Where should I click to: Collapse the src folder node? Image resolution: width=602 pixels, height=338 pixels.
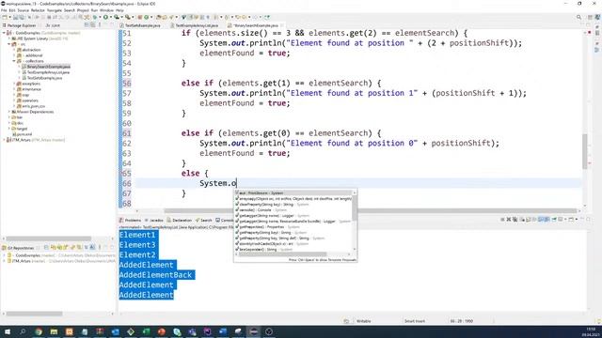pyautogui.click(x=9, y=44)
